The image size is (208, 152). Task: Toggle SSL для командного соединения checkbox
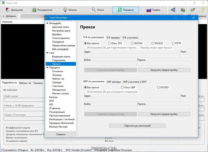click(86, 92)
